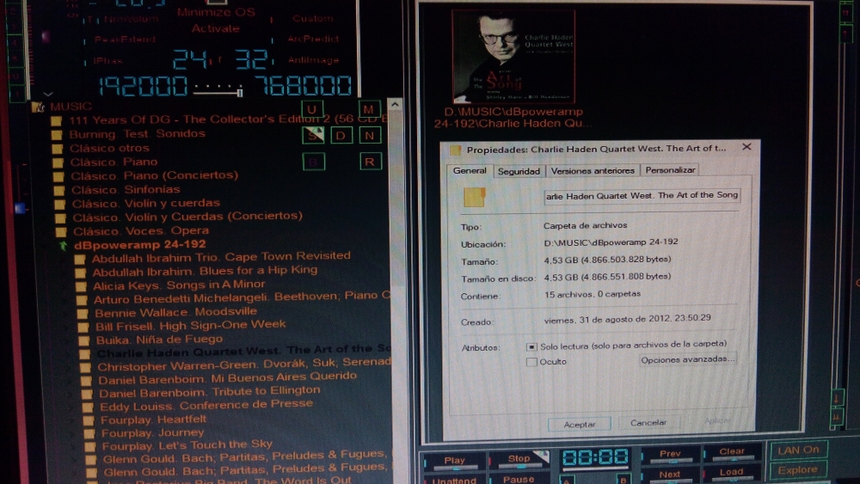The image size is (860, 484).
Task: Pause playback with the Pause button
Action: (x=519, y=479)
